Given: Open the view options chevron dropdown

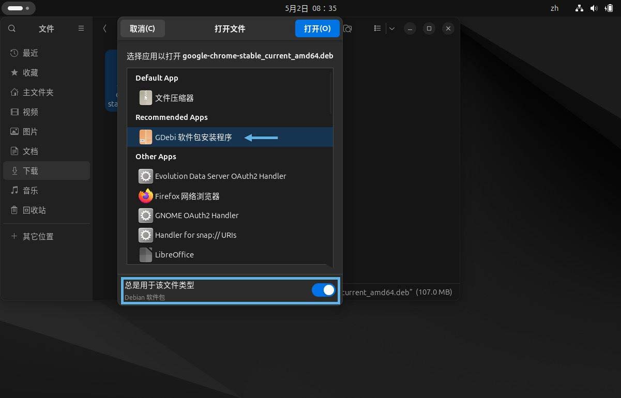Looking at the screenshot, I should coord(391,28).
